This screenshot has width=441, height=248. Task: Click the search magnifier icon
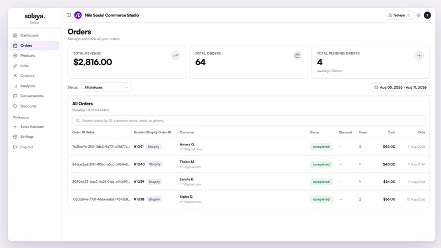(x=78, y=121)
